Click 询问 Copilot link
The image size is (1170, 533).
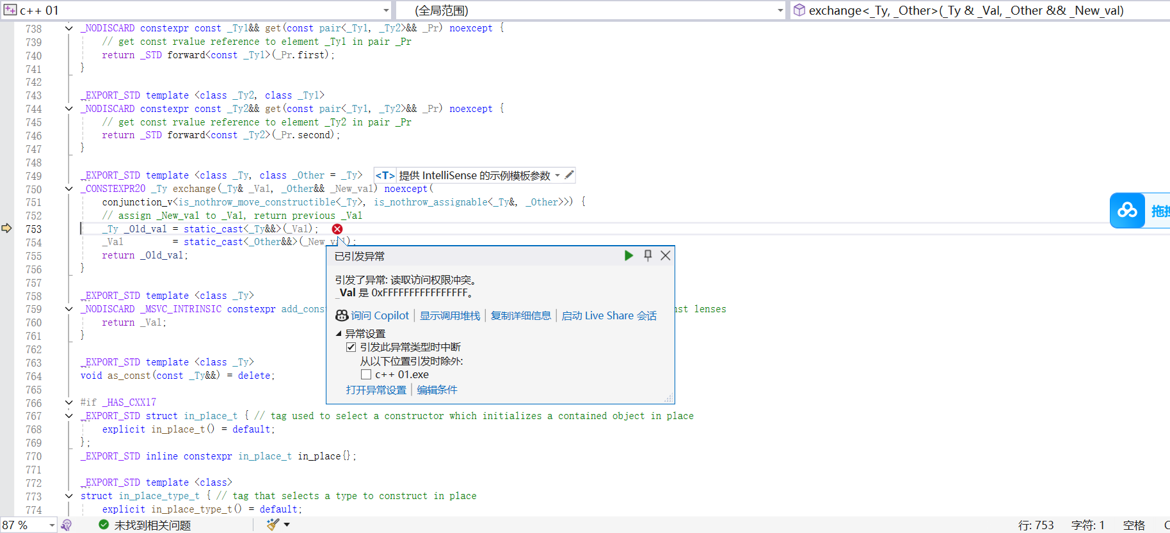380,315
